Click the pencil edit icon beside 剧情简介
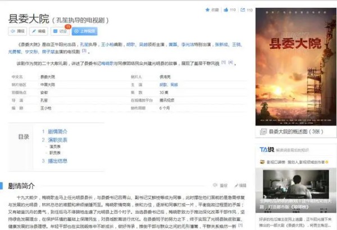This screenshot has width=337, height=230. (236, 185)
